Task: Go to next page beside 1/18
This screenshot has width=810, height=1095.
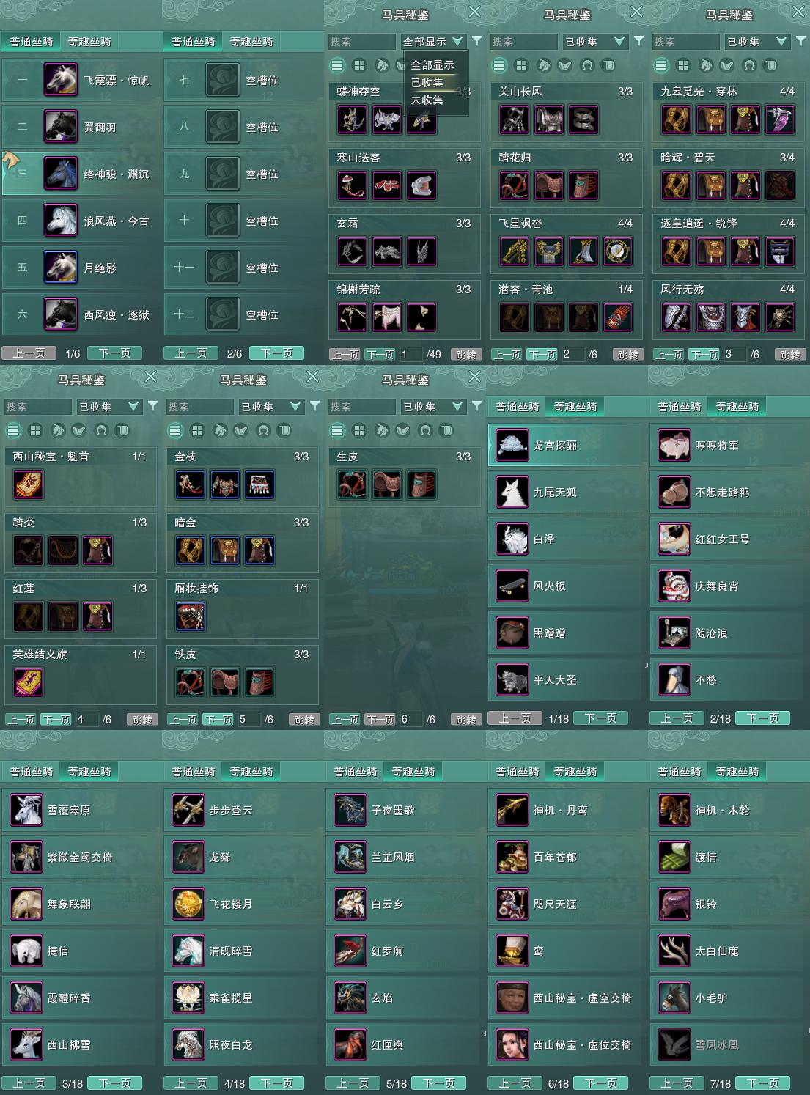Action: coord(600,718)
